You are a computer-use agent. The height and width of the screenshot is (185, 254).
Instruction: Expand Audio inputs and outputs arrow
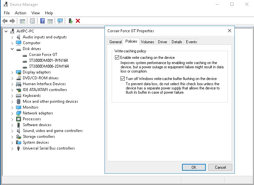[12, 37]
